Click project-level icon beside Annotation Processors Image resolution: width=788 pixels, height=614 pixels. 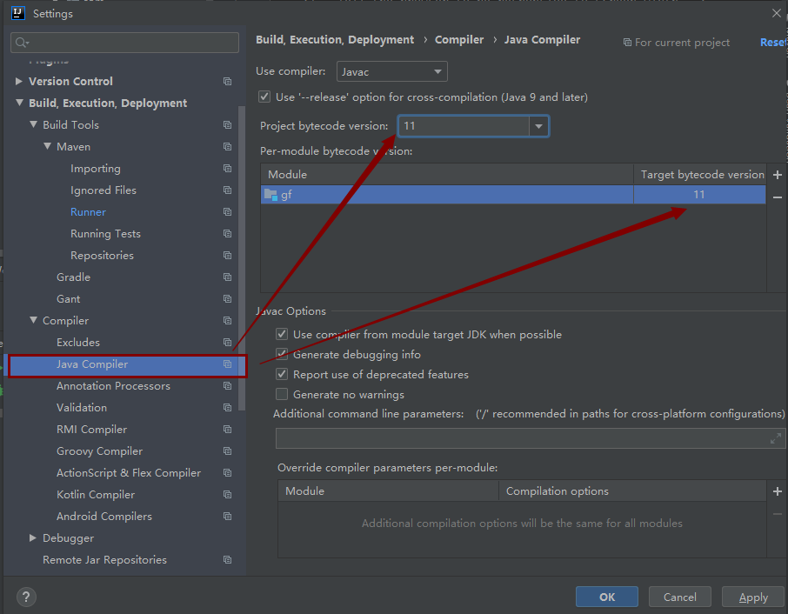tap(227, 386)
